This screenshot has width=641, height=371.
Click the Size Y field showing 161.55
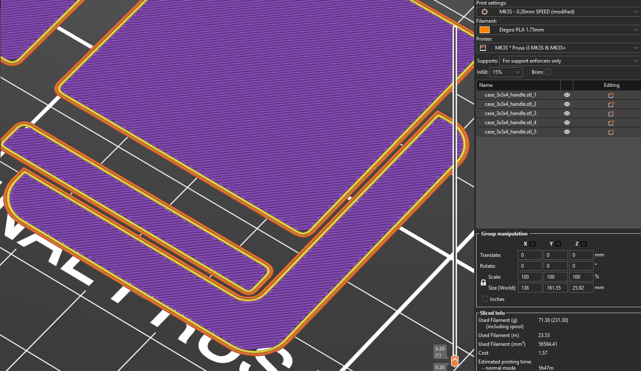(x=556, y=288)
